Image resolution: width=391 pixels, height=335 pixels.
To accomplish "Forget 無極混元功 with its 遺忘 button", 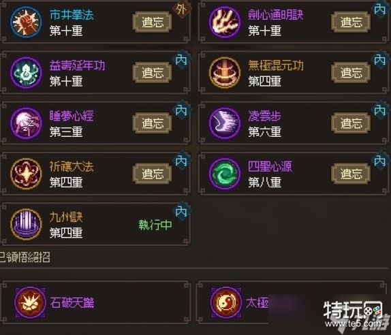I will (x=351, y=73).
